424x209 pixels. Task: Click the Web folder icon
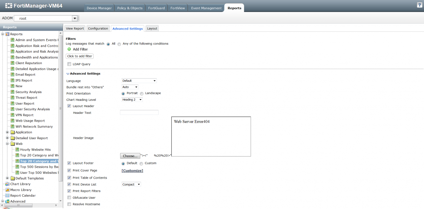click(x=12, y=144)
